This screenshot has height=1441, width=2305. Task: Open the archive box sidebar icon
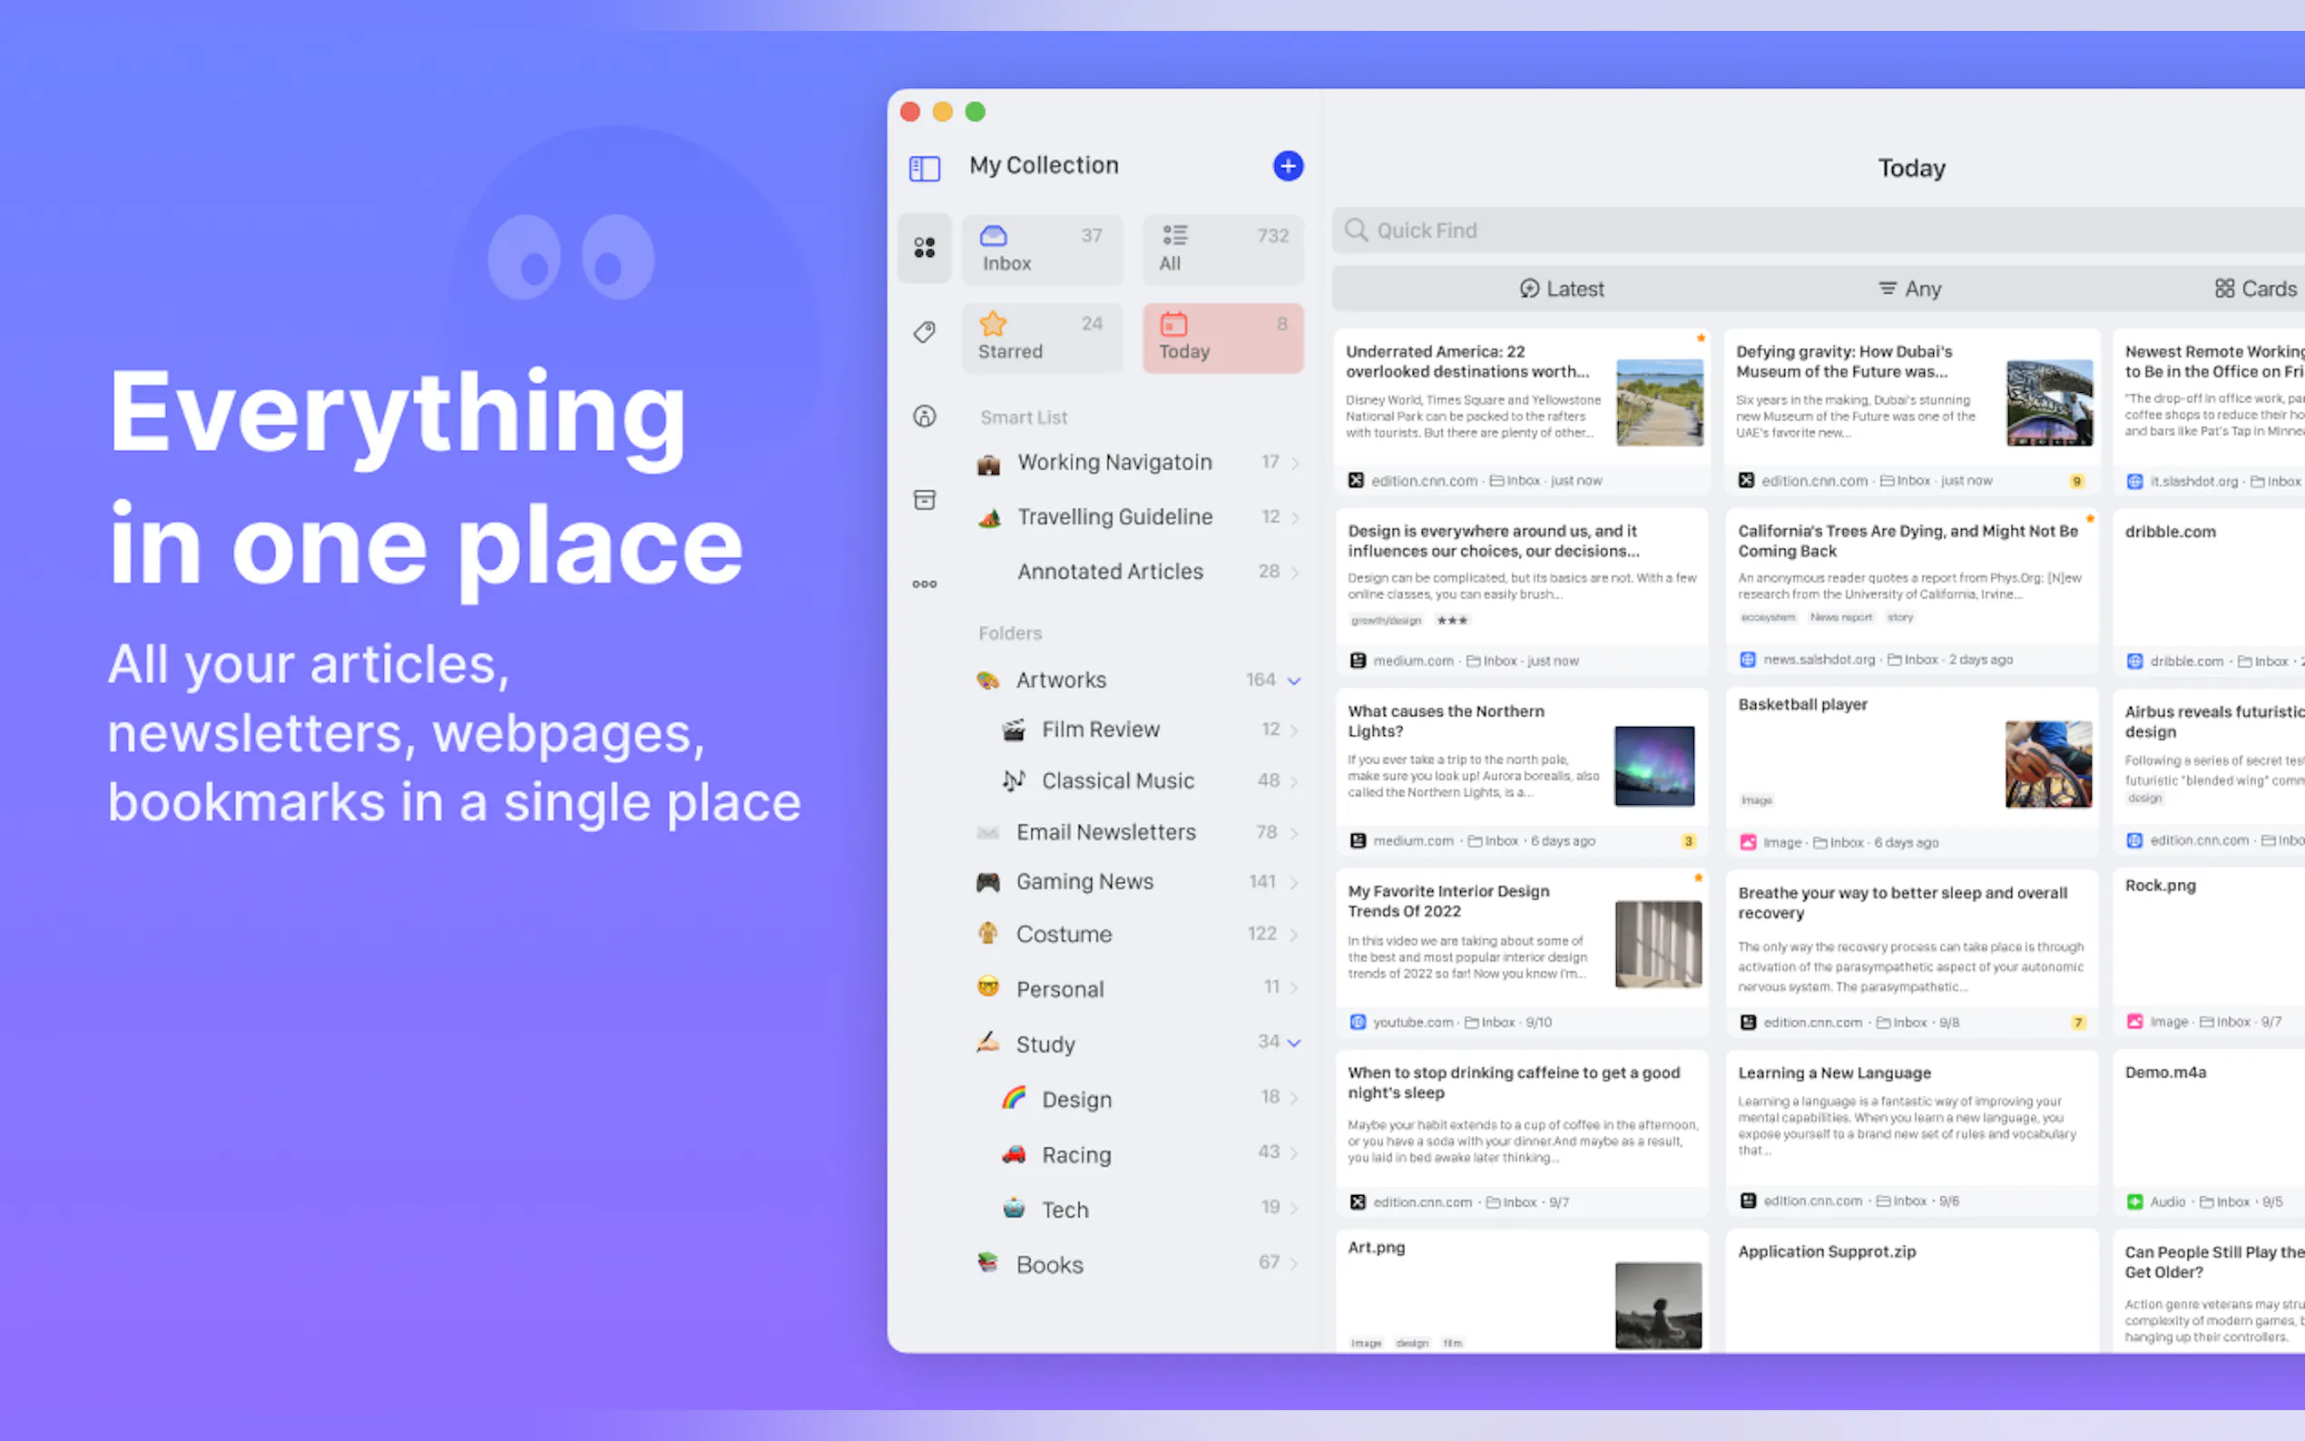click(x=923, y=499)
